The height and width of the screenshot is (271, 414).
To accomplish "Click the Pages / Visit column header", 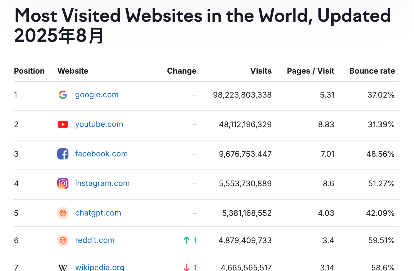I will (310, 71).
